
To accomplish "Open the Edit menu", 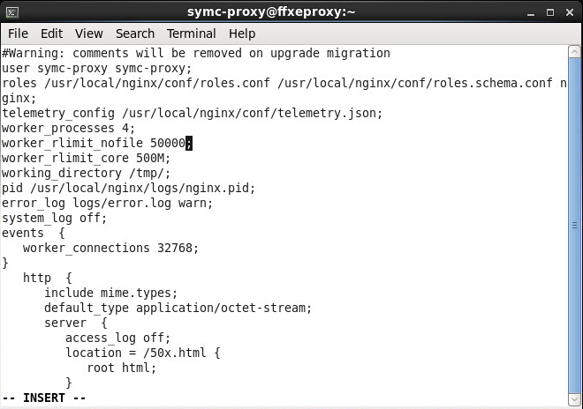I will tap(51, 33).
